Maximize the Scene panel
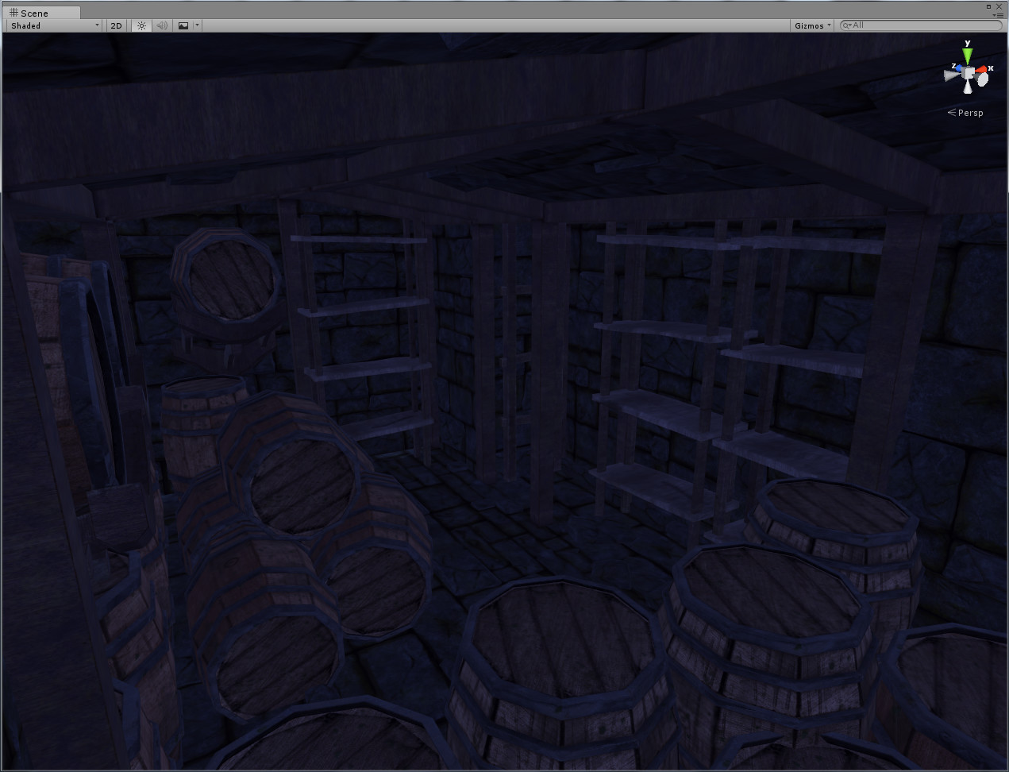1009x772 pixels. click(988, 6)
